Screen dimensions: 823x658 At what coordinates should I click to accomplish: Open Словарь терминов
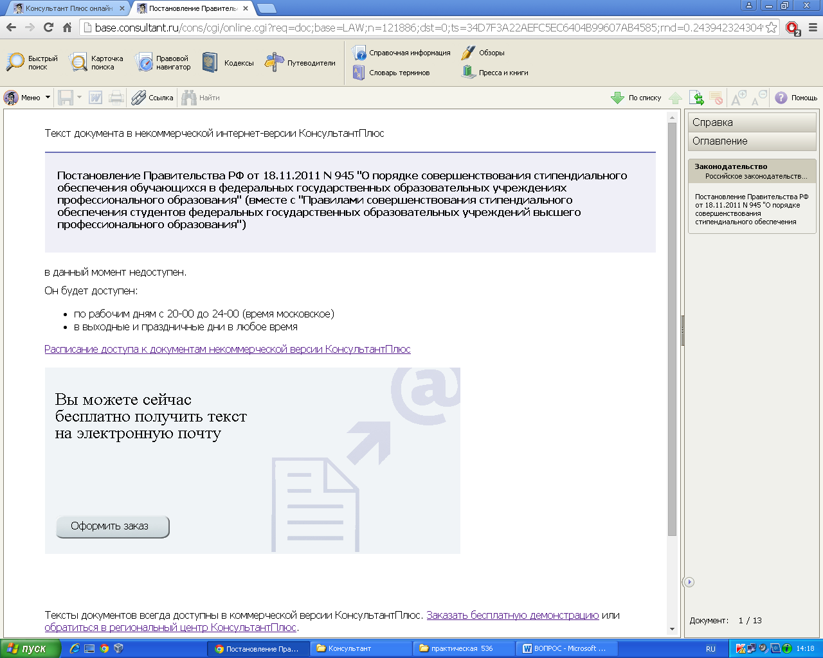391,73
